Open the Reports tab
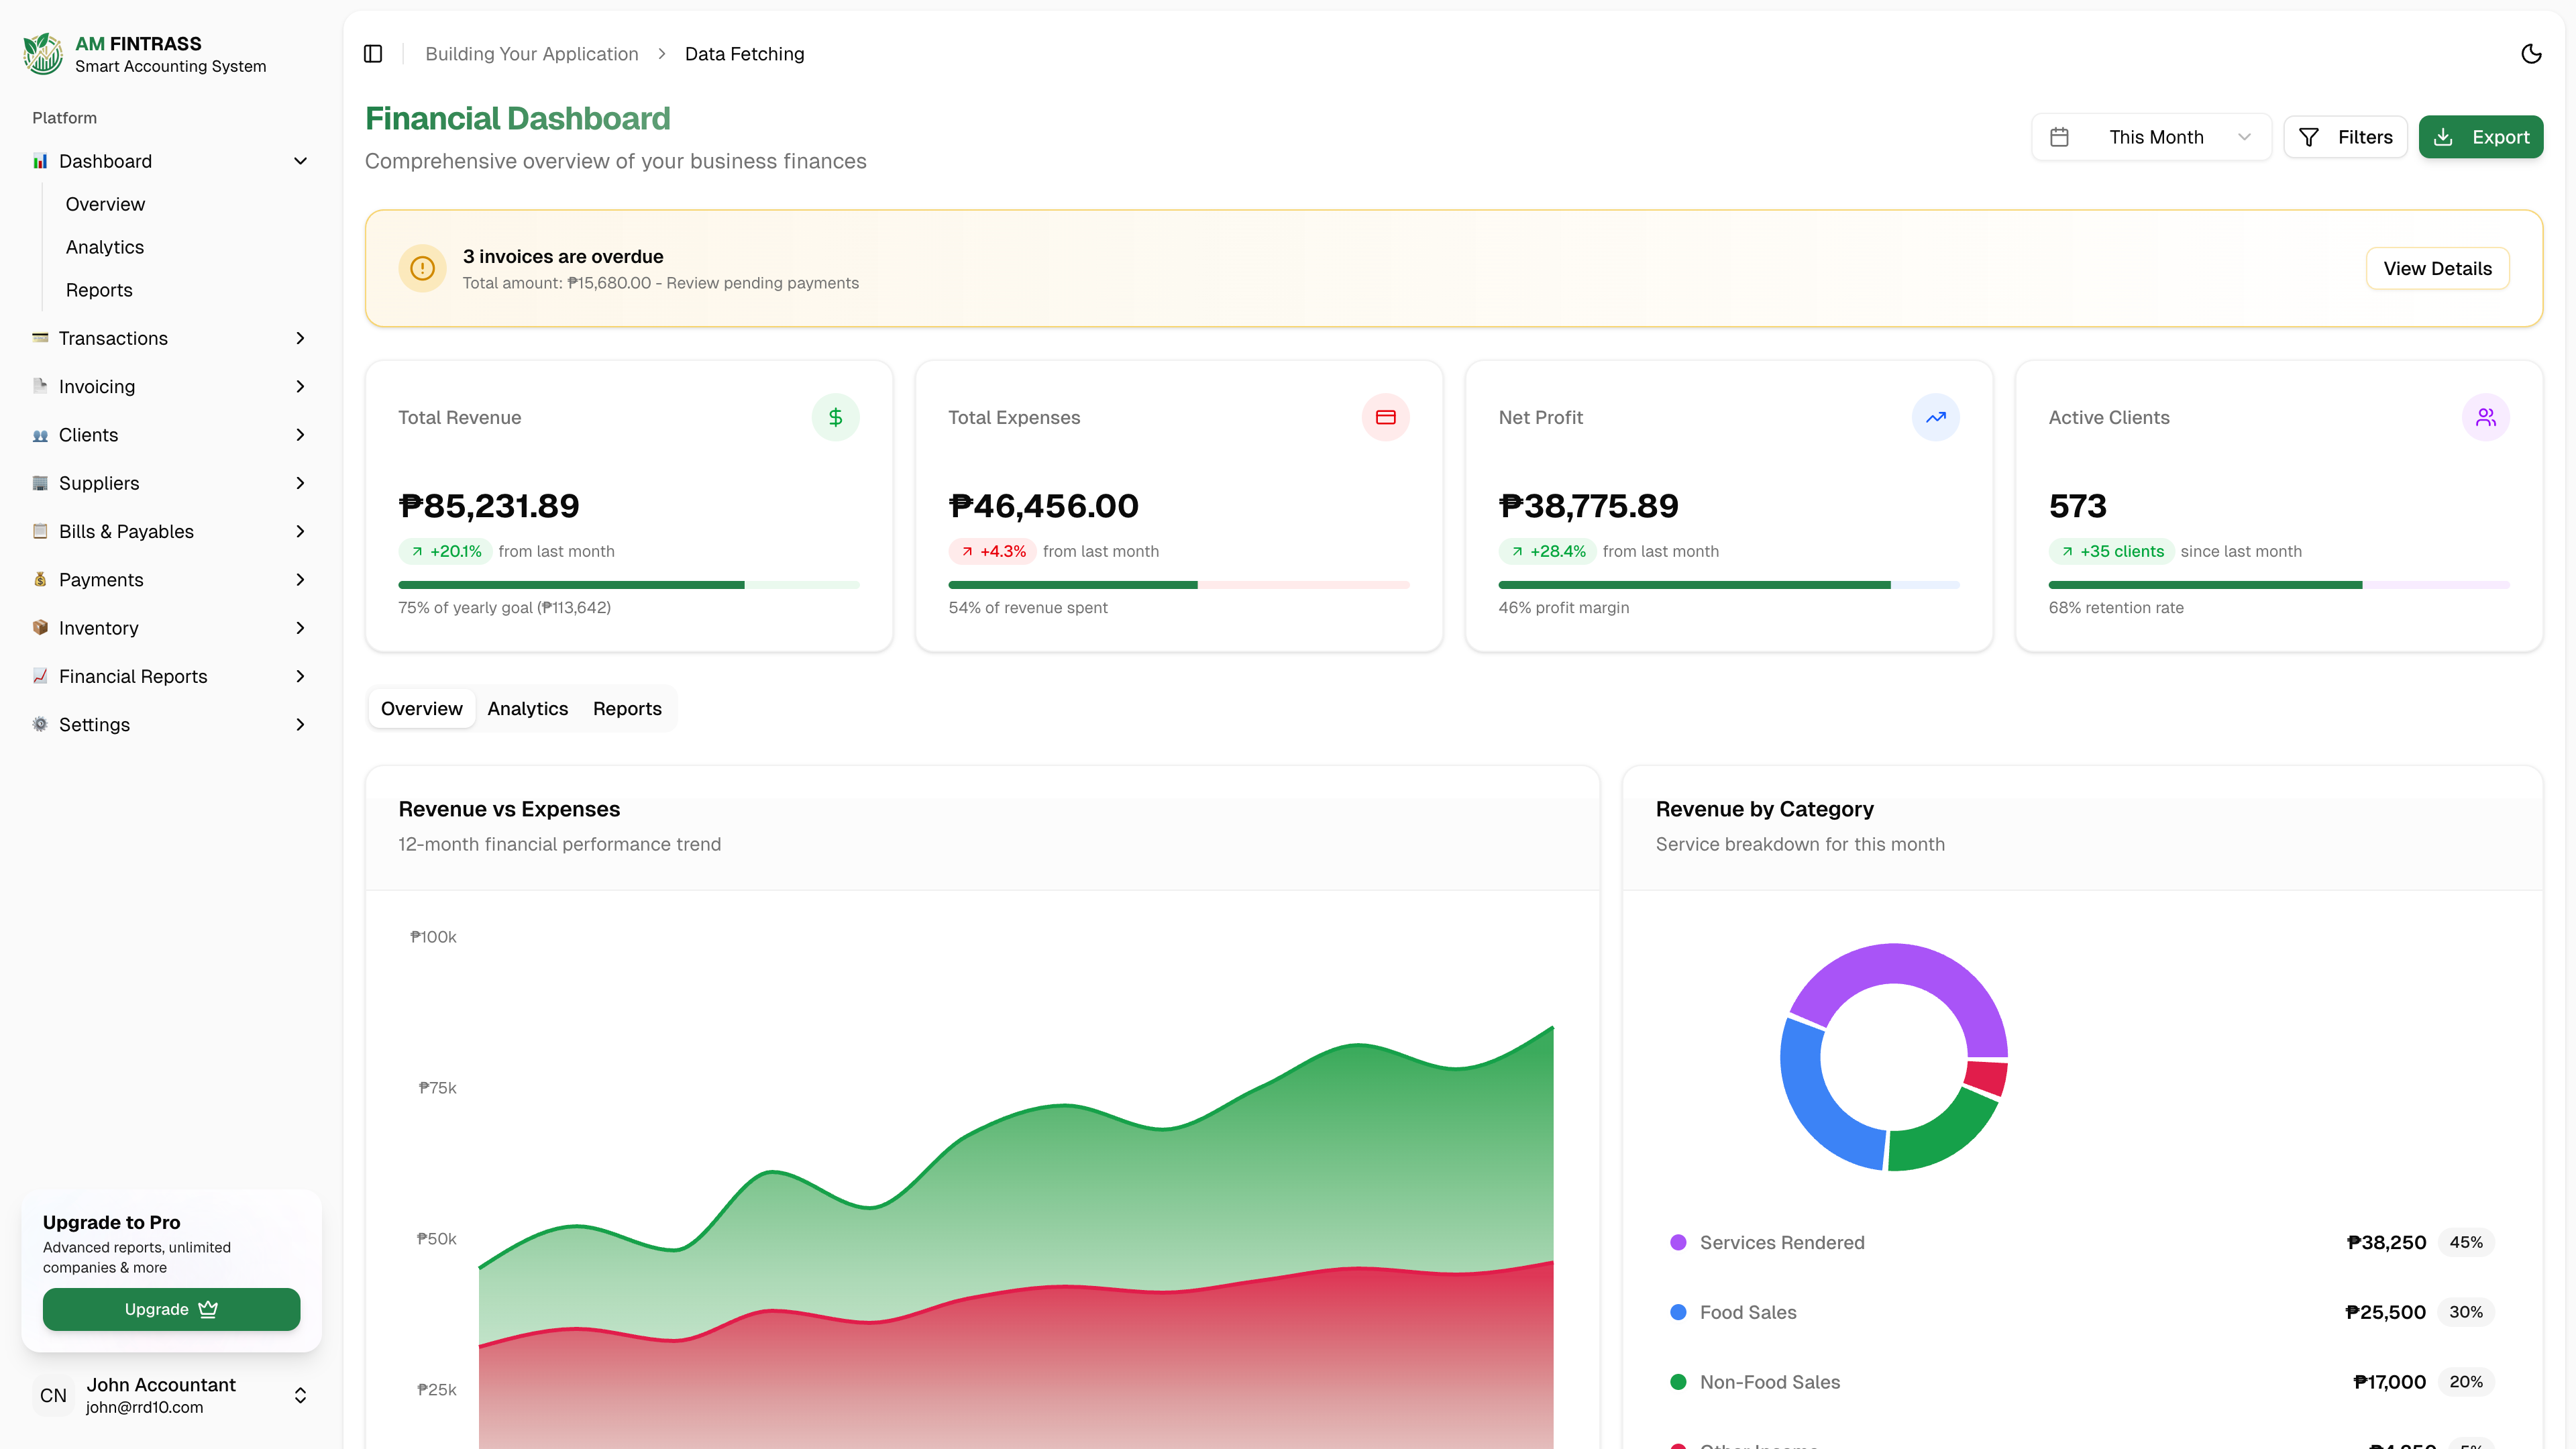This screenshot has height=1449, width=2576. pos(627,708)
